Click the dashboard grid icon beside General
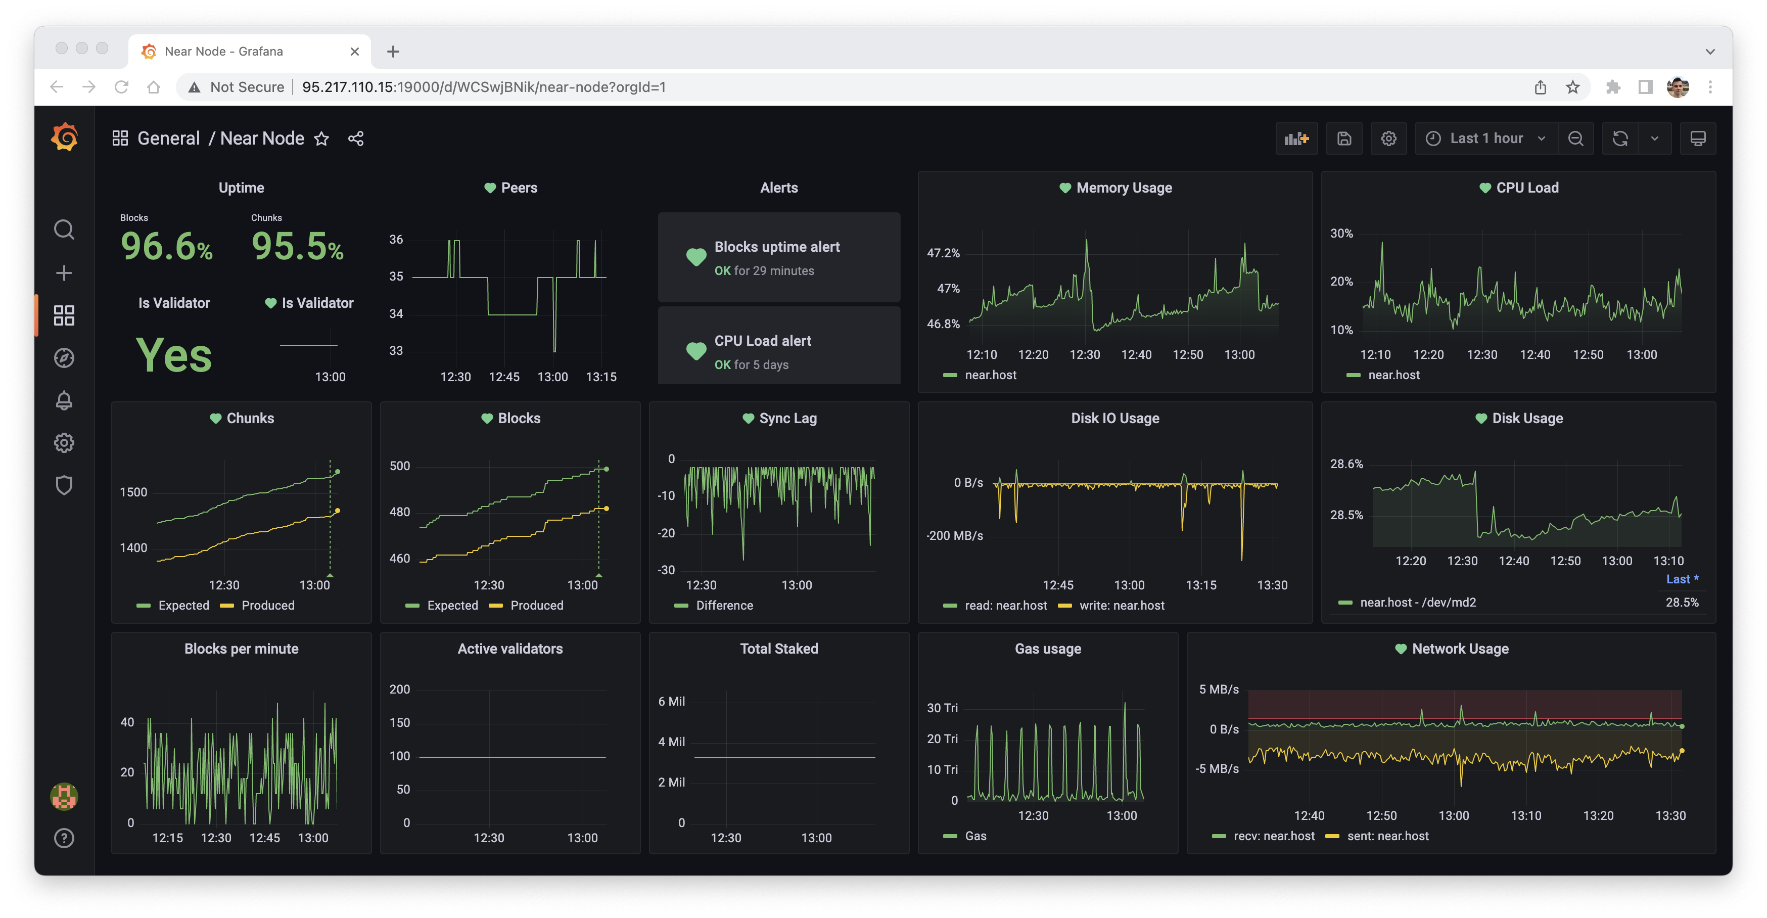The image size is (1767, 918). [x=120, y=139]
